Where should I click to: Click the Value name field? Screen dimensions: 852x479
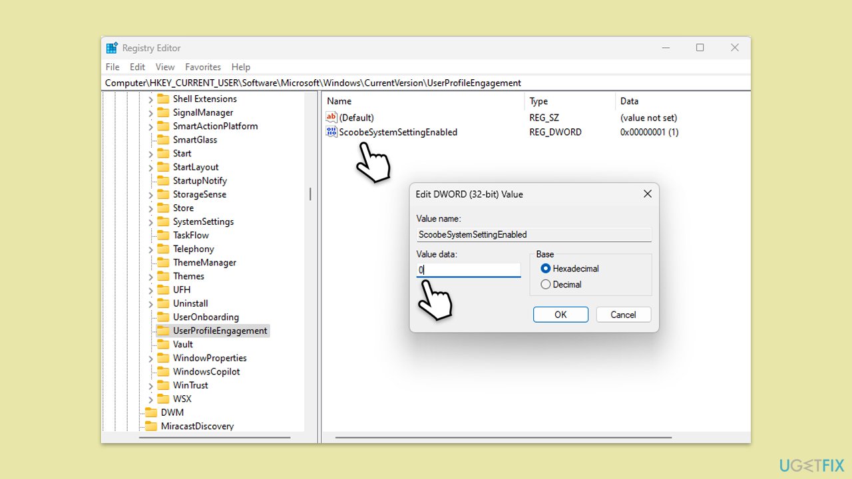[534, 234]
